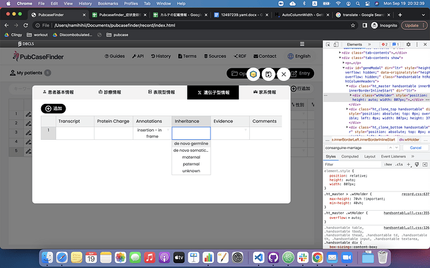Toggle the .cls class editor
This screenshot has height=268, width=430.
pos(399,165)
